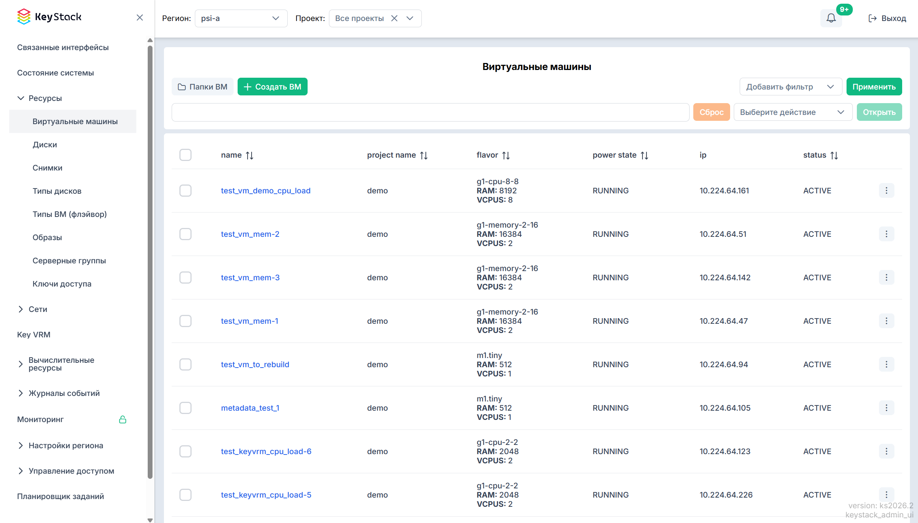Check the test_vm_mem-2 row checkbox
The height and width of the screenshot is (523, 918).
coord(185,234)
